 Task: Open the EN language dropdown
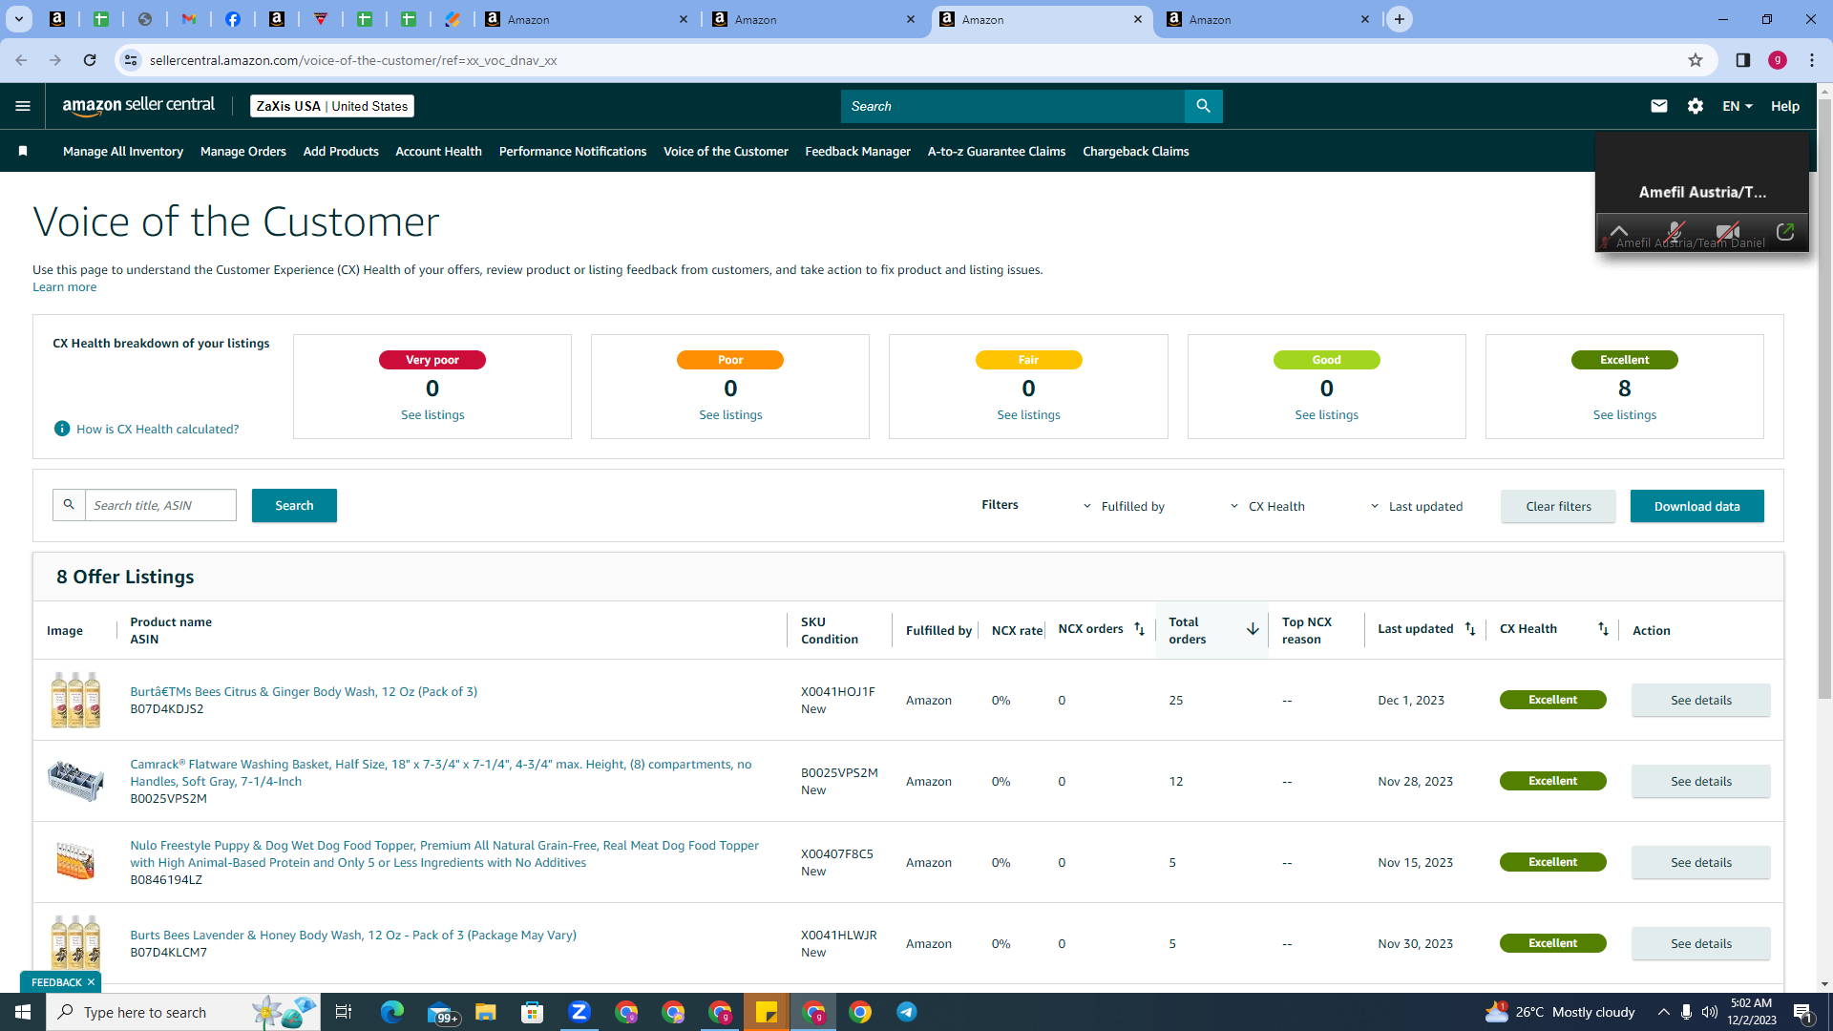[1737, 106]
